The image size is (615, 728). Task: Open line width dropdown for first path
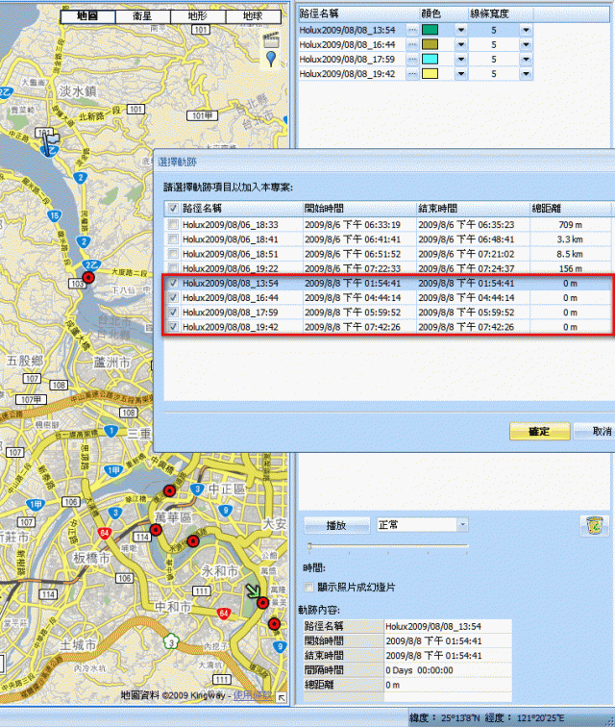[x=526, y=30]
